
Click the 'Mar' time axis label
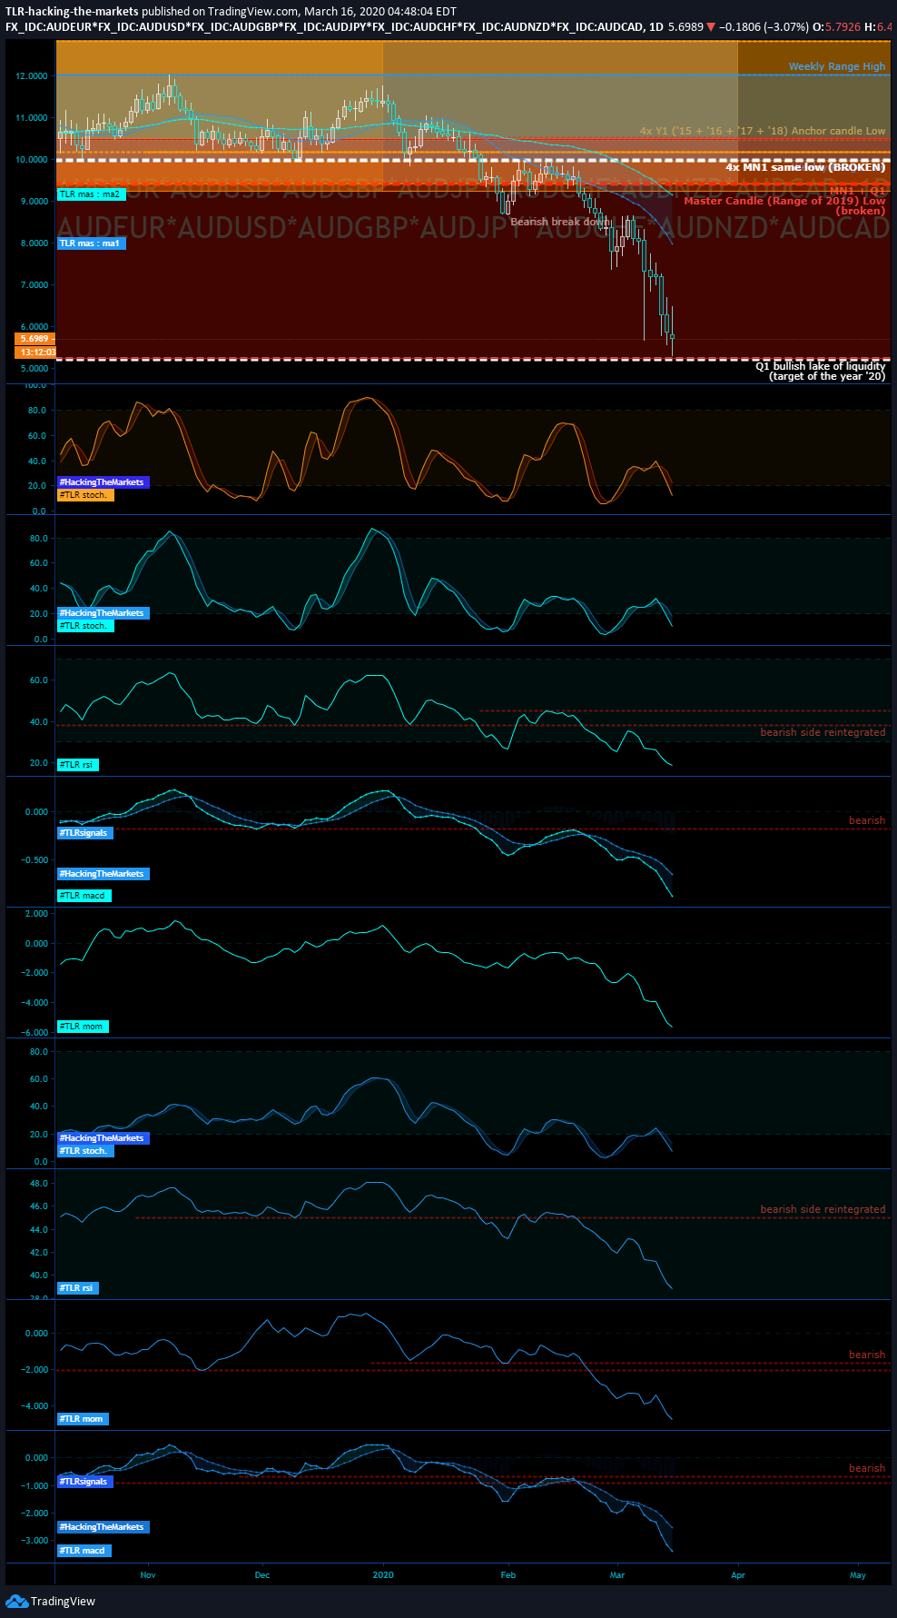tap(617, 1575)
